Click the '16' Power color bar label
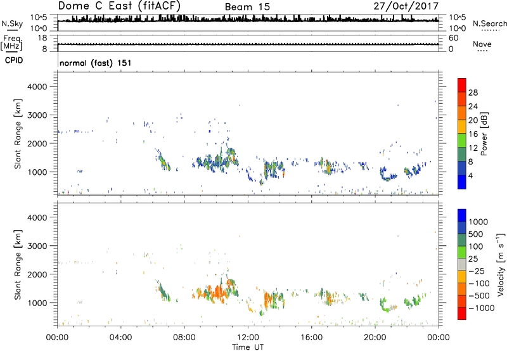The height and width of the screenshot is (351, 507). (473, 134)
